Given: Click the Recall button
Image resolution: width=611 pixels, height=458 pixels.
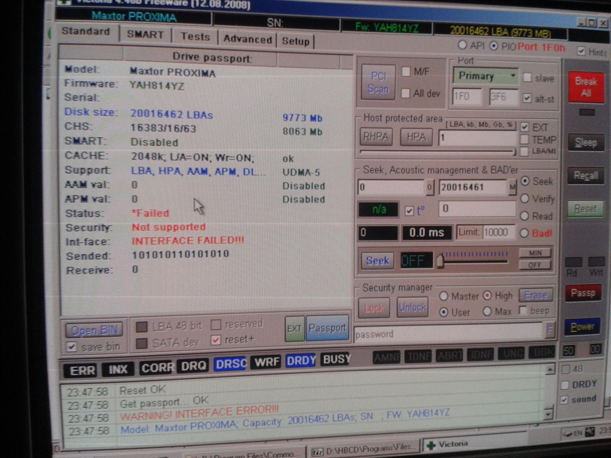Looking at the screenshot, I should click(x=586, y=176).
